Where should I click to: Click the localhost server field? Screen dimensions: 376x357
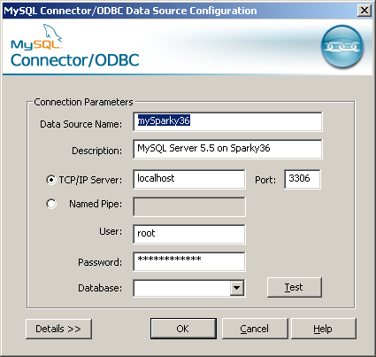tap(189, 179)
